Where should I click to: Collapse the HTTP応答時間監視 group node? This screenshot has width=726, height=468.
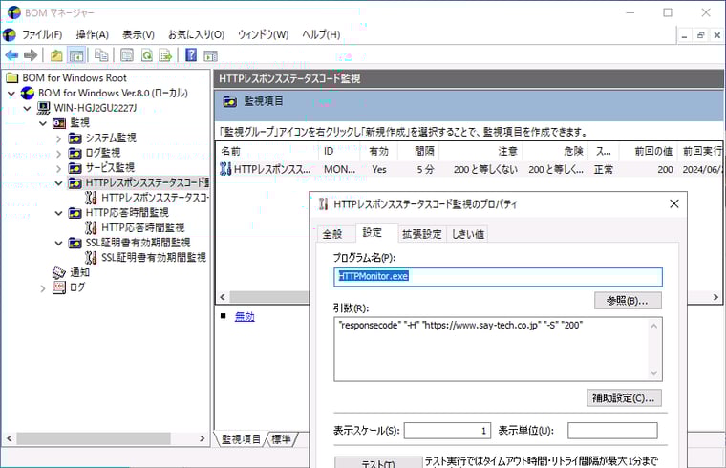click(59, 213)
